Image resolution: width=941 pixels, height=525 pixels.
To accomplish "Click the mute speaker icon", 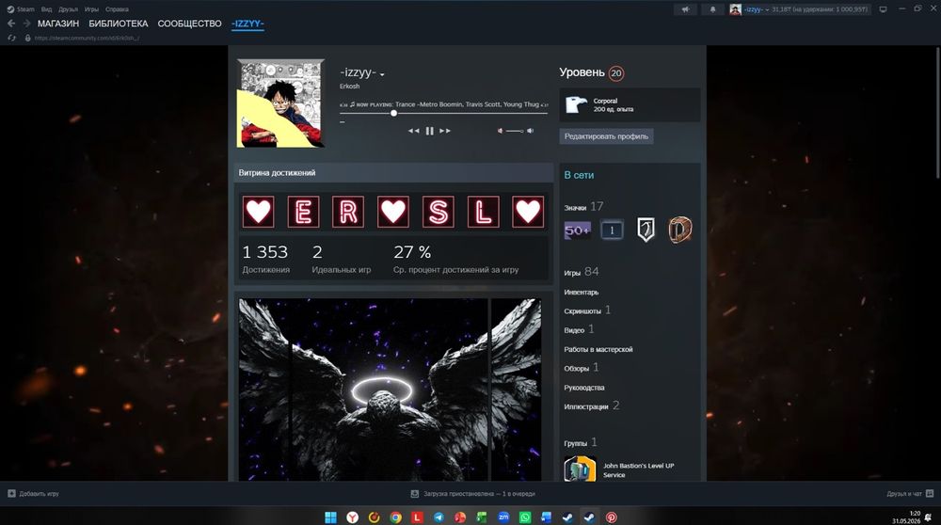I will tap(500, 131).
